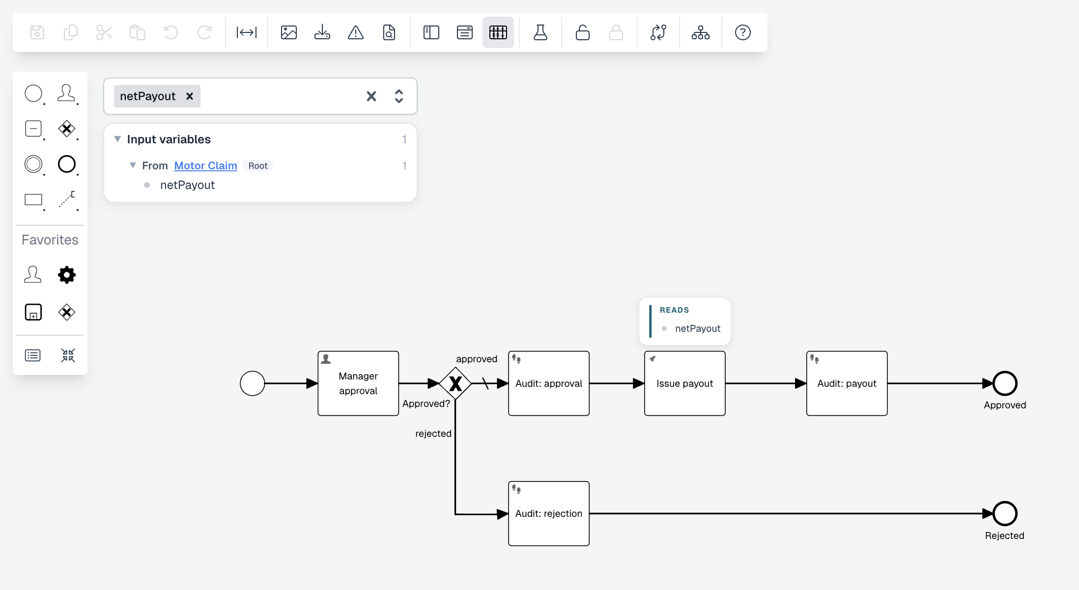The image size is (1079, 590).
Task: Click the Cut scissors icon
Action: click(x=104, y=32)
